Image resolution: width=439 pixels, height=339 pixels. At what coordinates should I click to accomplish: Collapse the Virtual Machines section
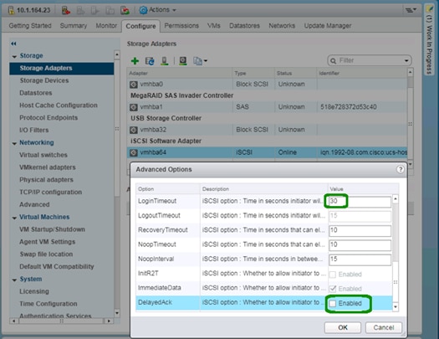point(14,218)
